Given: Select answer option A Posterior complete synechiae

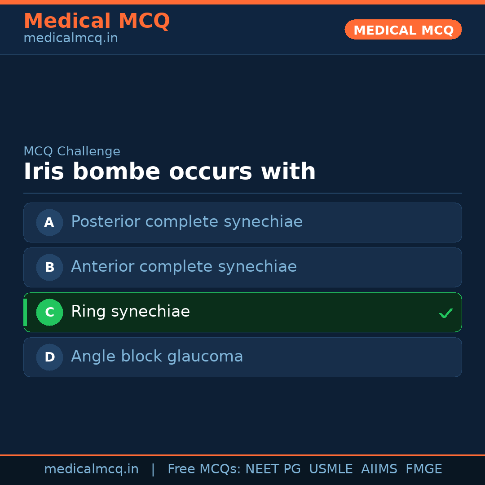Looking at the screenshot, I should (x=242, y=222).
